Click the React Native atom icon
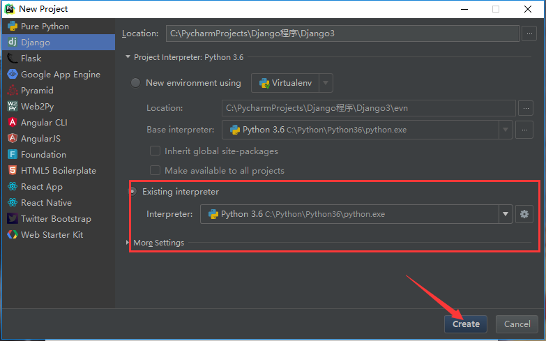546x341 pixels. [x=13, y=202]
